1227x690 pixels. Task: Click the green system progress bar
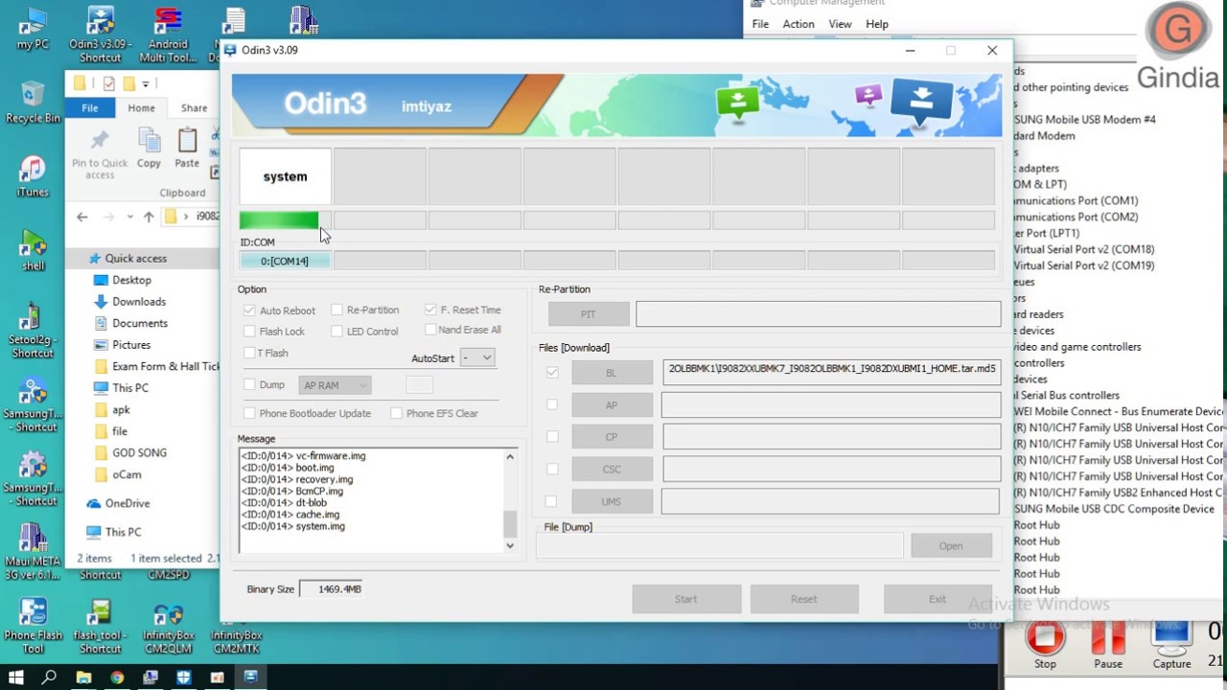[x=285, y=220]
